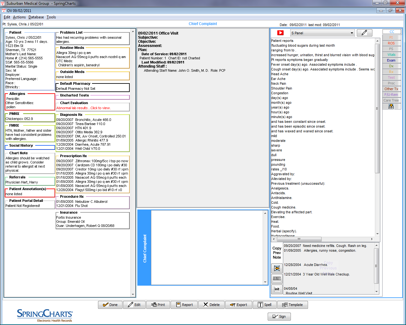Click 'Penicillin' in the Allergies section
The width and height of the screenshot is (406, 325).
[x=13, y=99]
